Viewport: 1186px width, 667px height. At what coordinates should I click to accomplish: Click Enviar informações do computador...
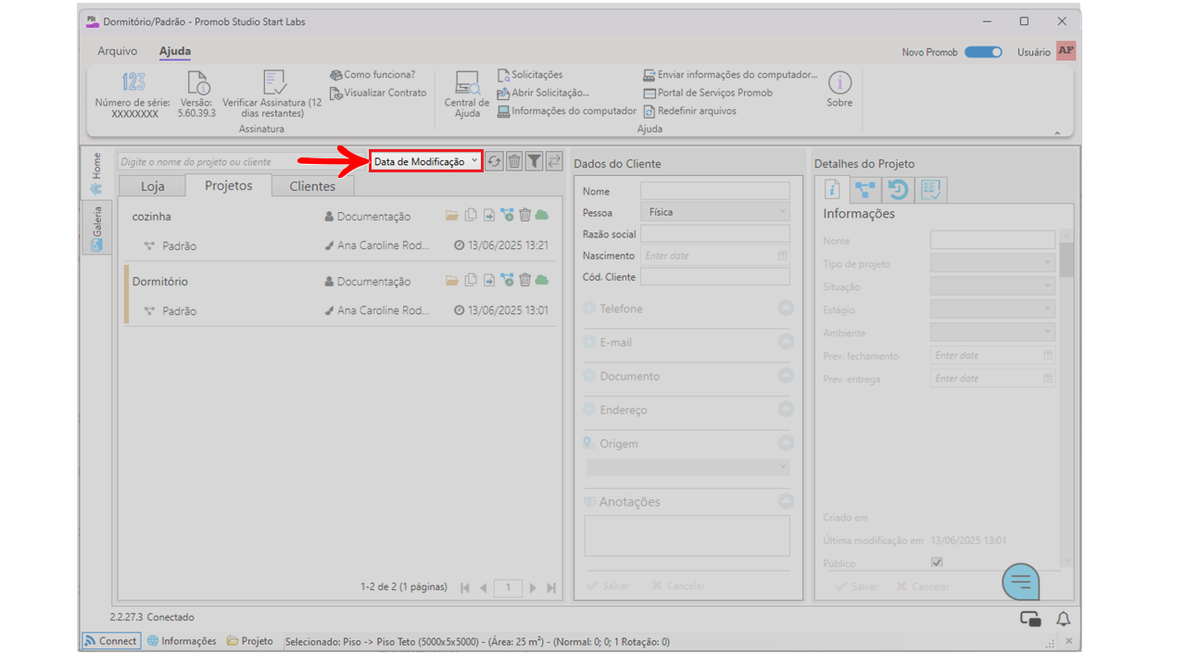pyautogui.click(x=731, y=75)
